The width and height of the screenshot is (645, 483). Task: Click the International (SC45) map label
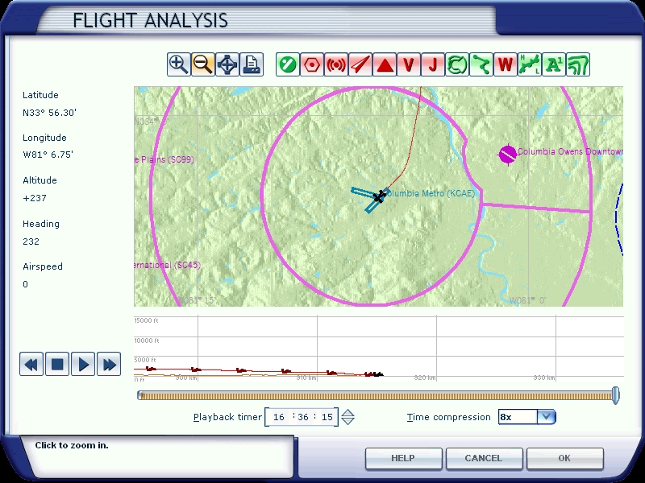click(x=167, y=266)
